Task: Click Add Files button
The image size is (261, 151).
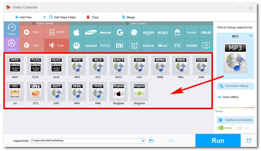Action: (x=23, y=17)
